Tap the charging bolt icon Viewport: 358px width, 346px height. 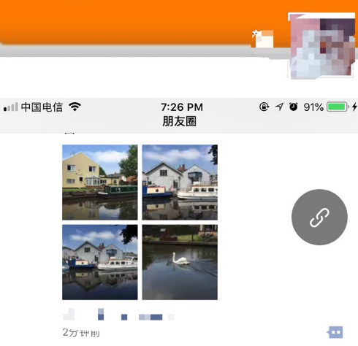pyautogui.click(x=355, y=107)
